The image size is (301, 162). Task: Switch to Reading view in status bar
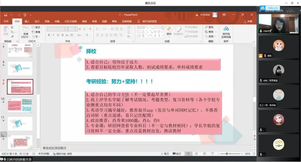[204, 154]
